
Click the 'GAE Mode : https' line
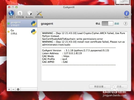[x=56, y=56]
